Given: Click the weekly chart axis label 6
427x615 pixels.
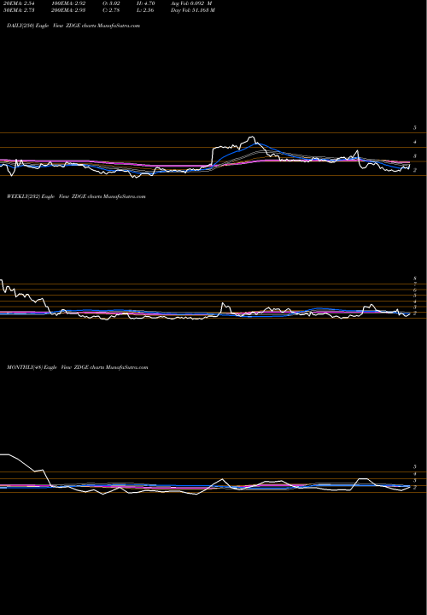Looking at the screenshot, I should click(414, 290).
